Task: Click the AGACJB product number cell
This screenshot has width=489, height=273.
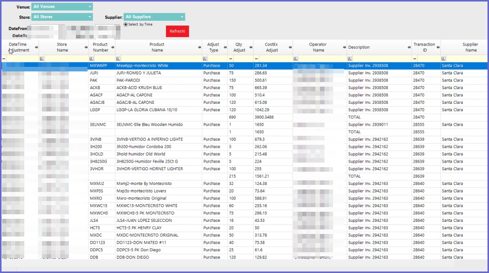Action: [102, 102]
